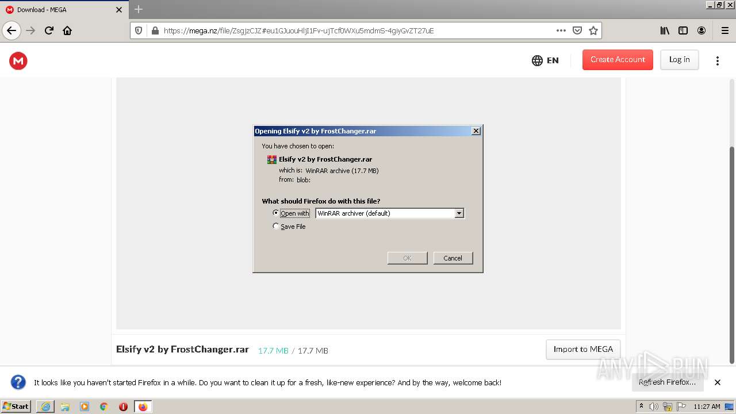736x414 pixels.
Task: Click Action Center flag tray icon
Action: coord(681,407)
